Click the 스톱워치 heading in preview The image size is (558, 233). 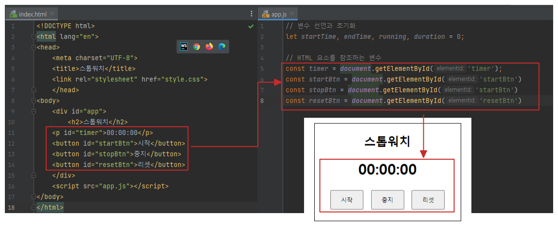[387, 142]
